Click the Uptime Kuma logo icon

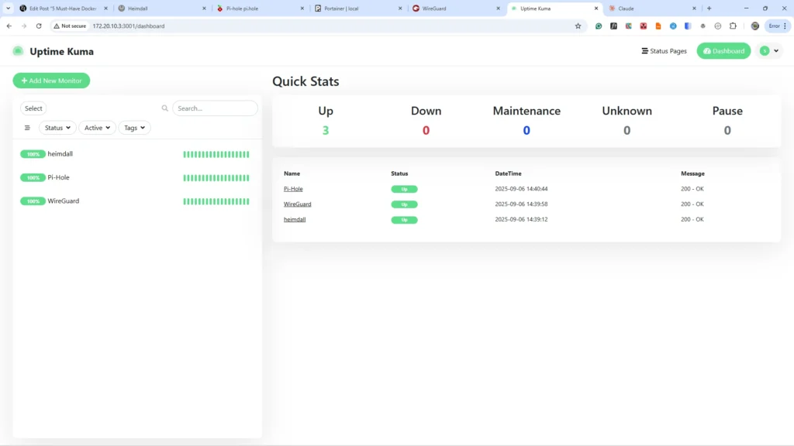[18, 51]
